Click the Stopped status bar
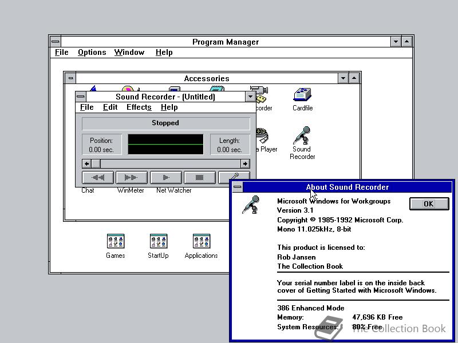Viewport: 458px width, 343px height. [x=165, y=123]
